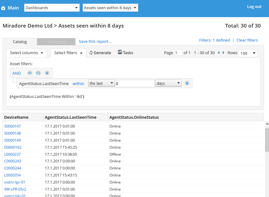The image size is (269, 197).
Task: Click the Page number input field
Action: (x=178, y=53)
